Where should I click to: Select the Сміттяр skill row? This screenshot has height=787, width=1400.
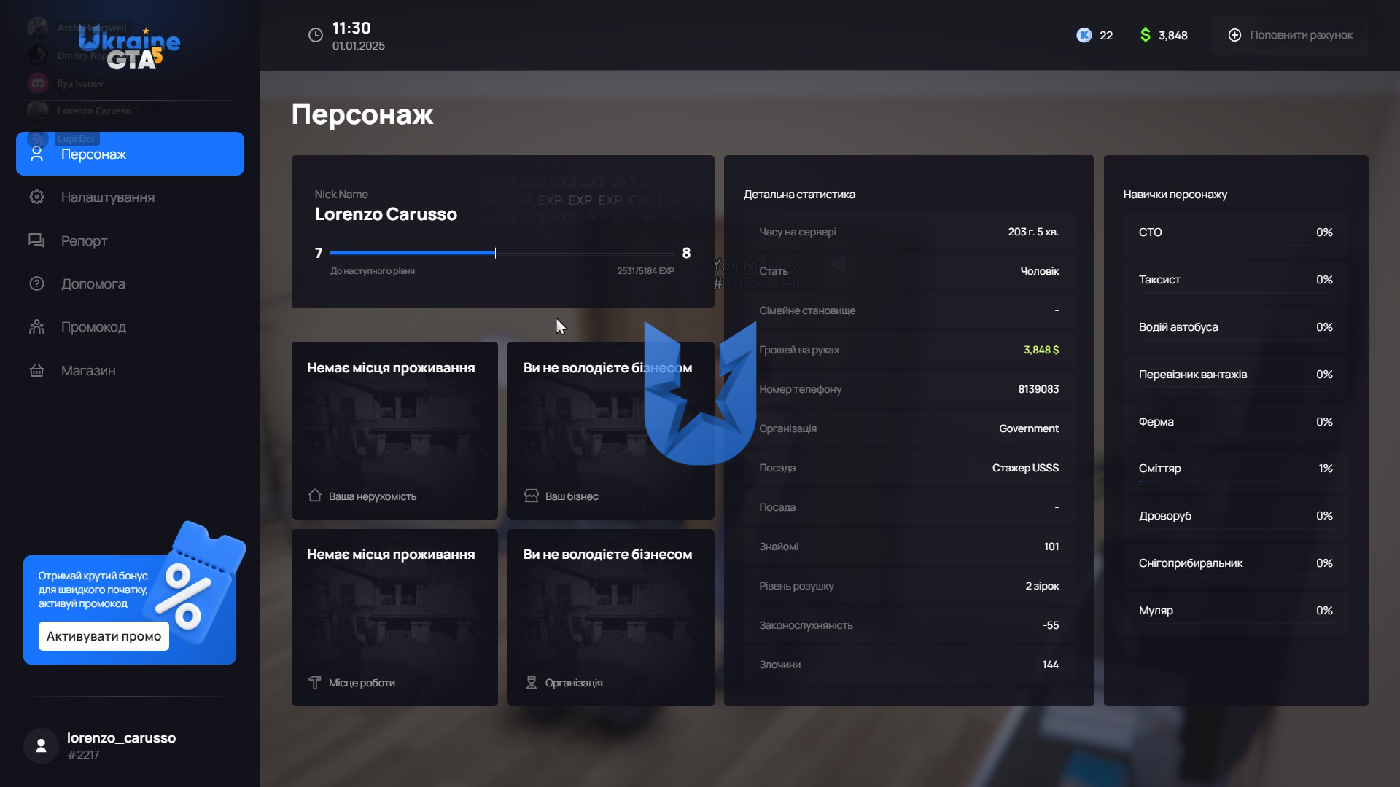point(1236,469)
